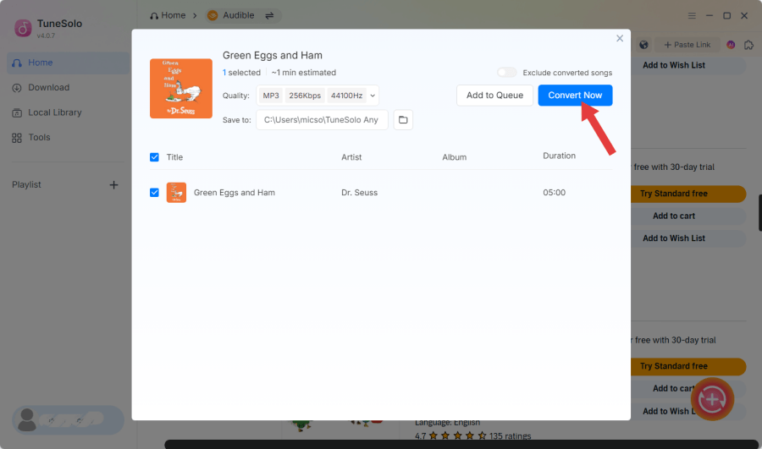Click the 256Kbps bitrate tag

305,96
